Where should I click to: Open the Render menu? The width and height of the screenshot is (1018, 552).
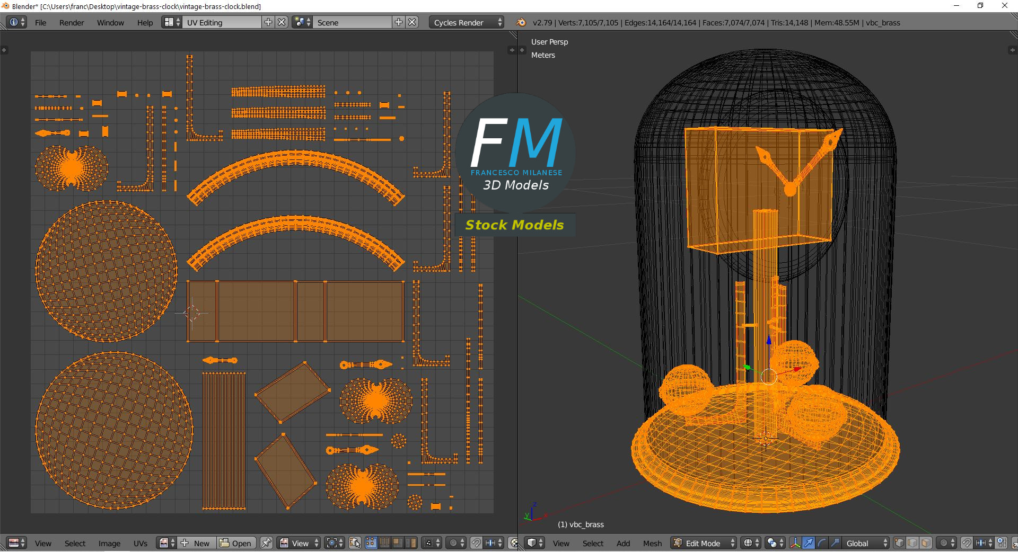point(72,23)
